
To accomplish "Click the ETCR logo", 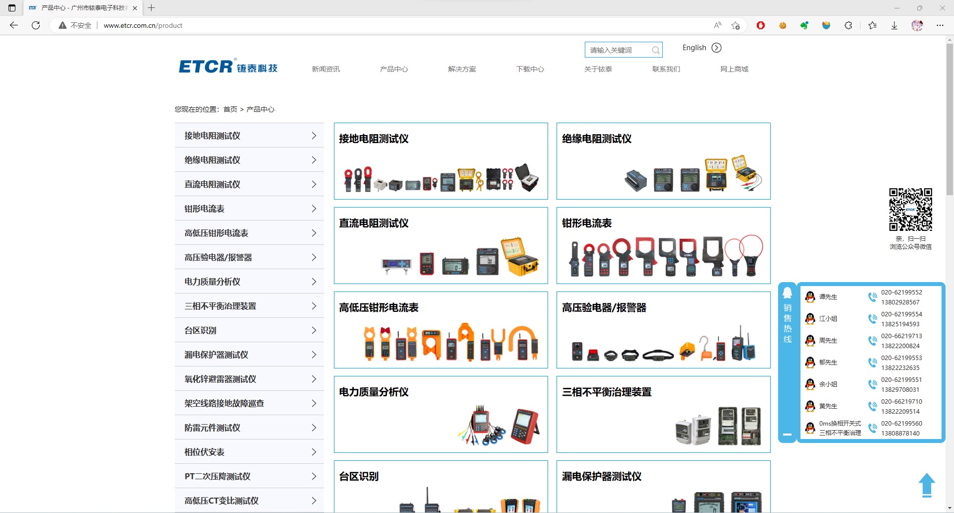I will (229, 66).
